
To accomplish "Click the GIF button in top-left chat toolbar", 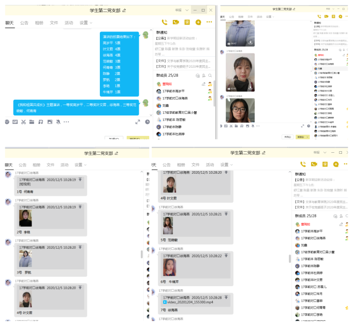I will (15, 122).
